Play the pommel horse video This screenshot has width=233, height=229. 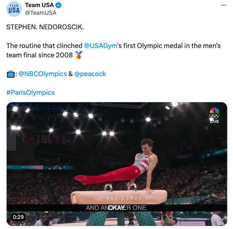(117, 164)
